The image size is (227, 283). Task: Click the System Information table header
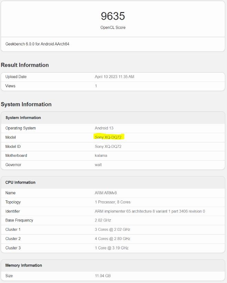pos(23,118)
